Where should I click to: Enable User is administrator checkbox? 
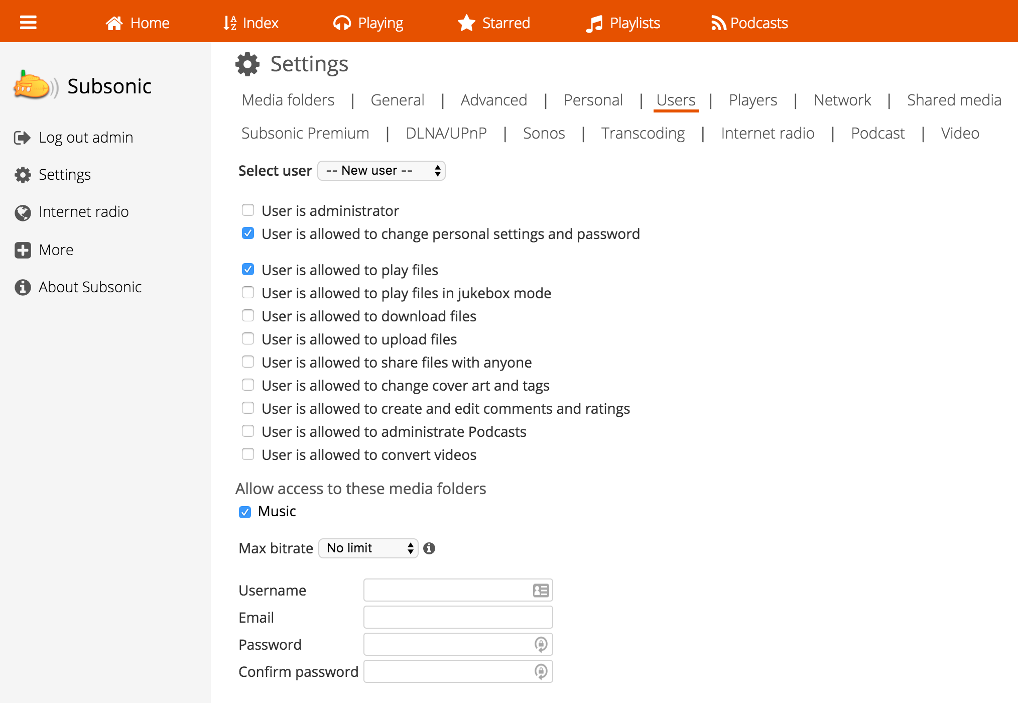click(248, 210)
